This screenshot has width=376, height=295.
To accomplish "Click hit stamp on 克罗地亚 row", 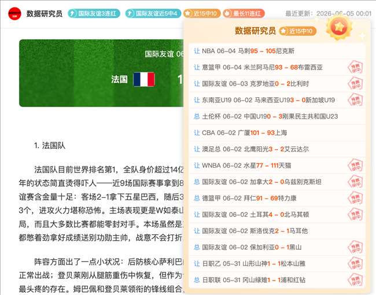I will 355,84.
